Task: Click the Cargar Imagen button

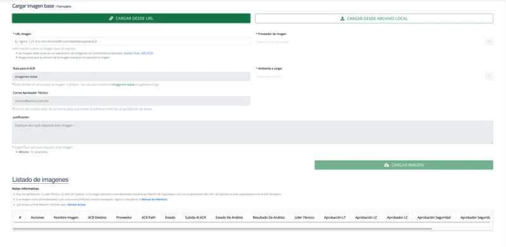Action: coord(404,165)
